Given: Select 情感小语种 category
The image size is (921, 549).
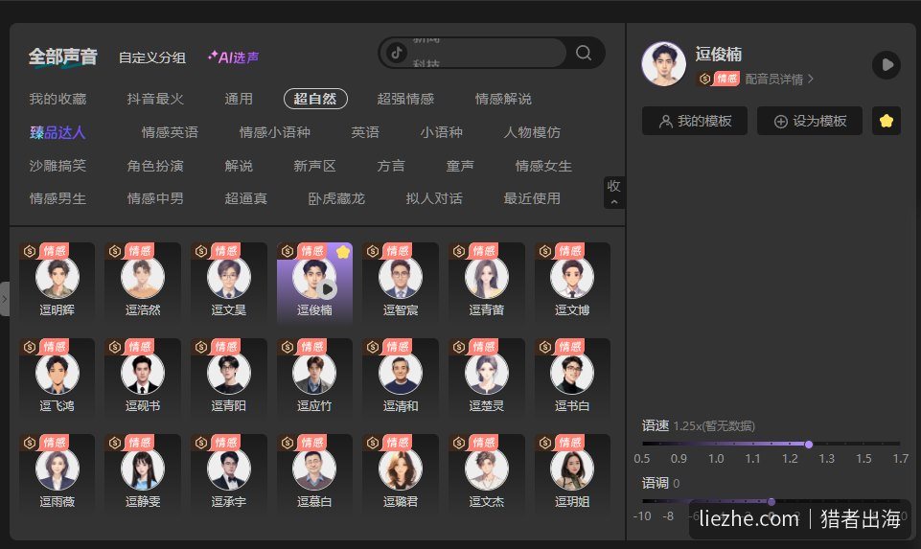Looking at the screenshot, I should click(274, 132).
